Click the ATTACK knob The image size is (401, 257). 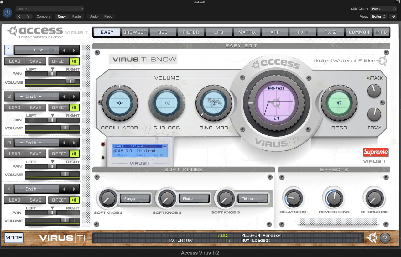point(374,91)
